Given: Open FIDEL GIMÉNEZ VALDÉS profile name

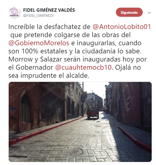Looking at the screenshot, I should (49, 10).
